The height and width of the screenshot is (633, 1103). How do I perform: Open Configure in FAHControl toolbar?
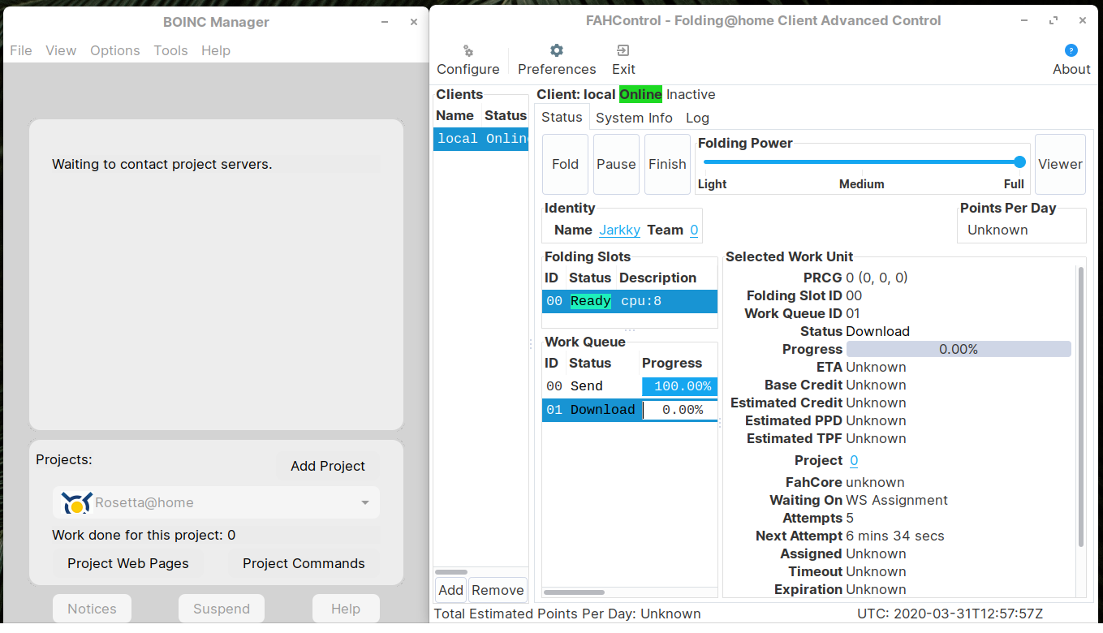(x=468, y=61)
